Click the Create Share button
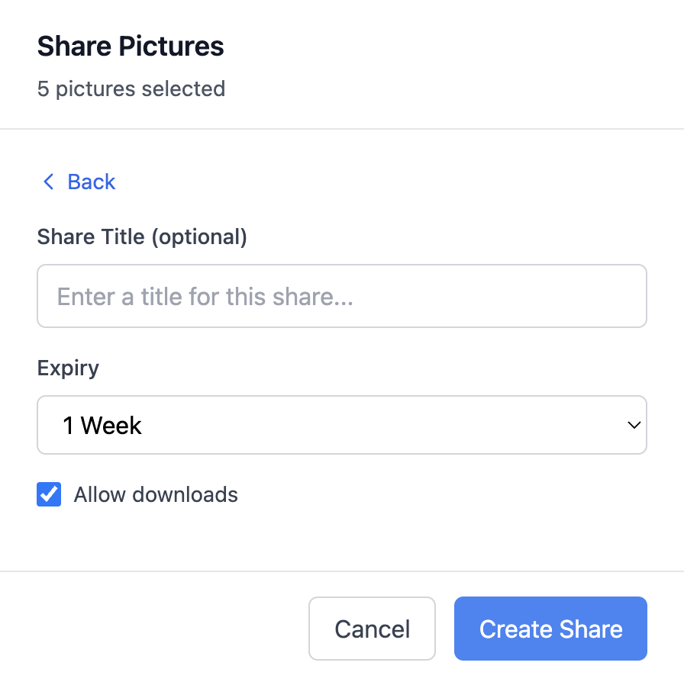The width and height of the screenshot is (684, 685). pos(550,629)
